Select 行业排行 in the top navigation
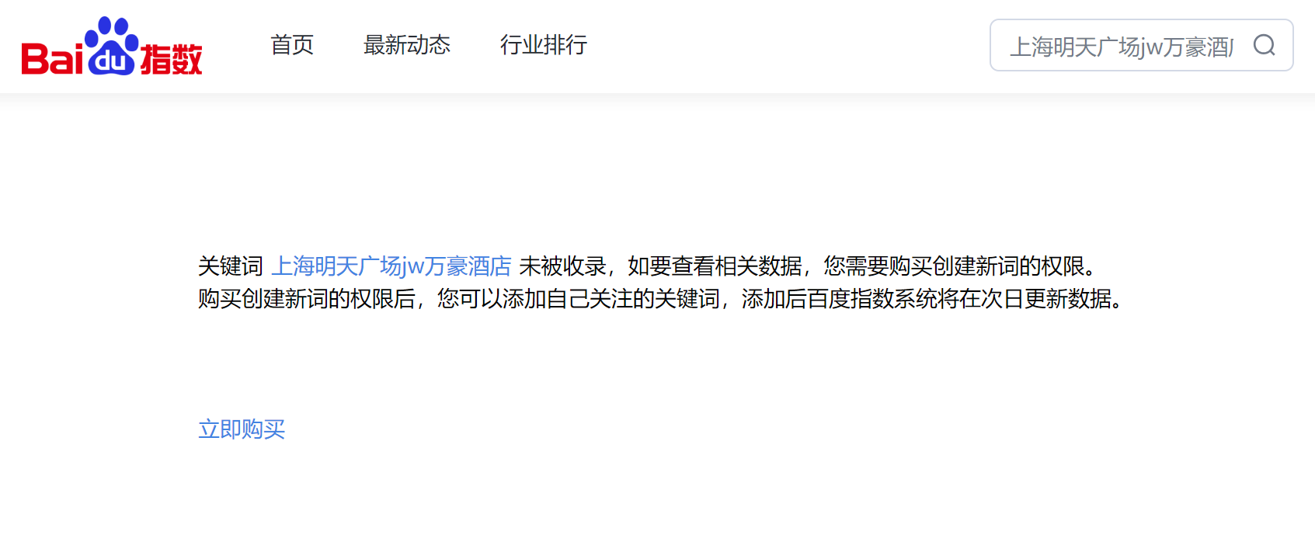This screenshot has height=535, width=1315. pyautogui.click(x=544, y=45)
